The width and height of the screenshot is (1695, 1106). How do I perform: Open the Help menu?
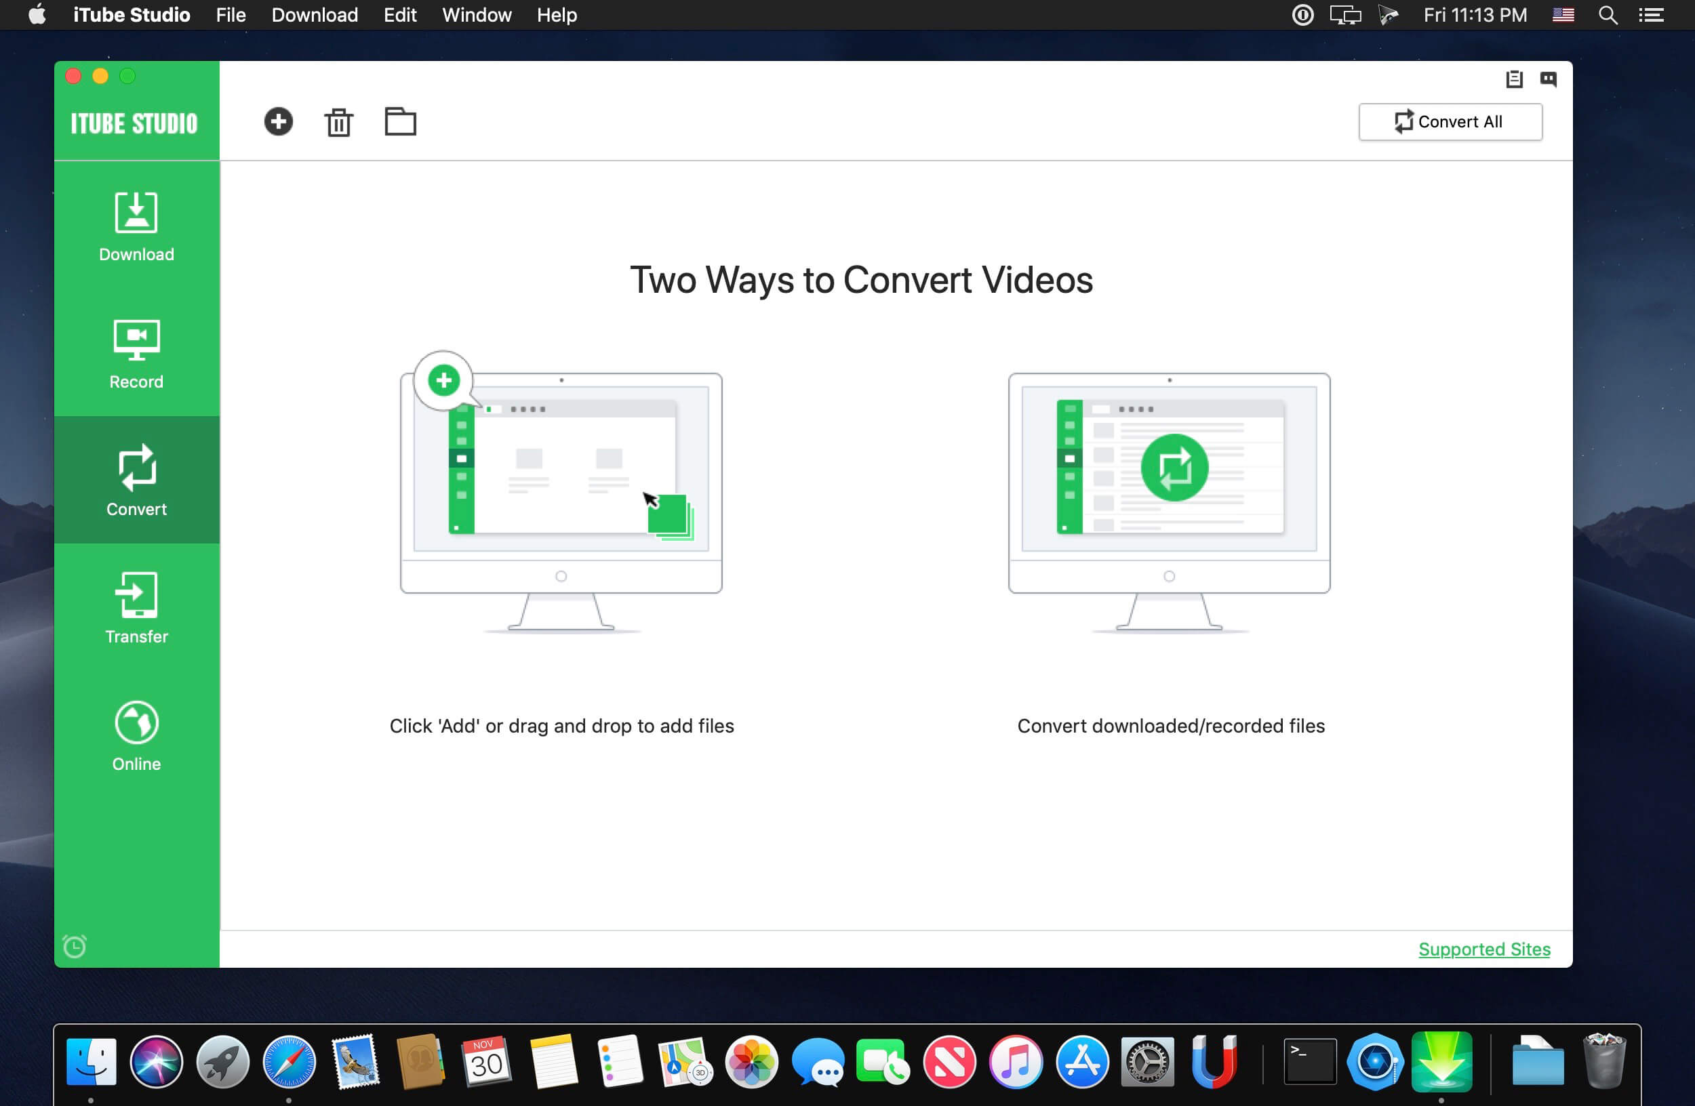(556, 14)
